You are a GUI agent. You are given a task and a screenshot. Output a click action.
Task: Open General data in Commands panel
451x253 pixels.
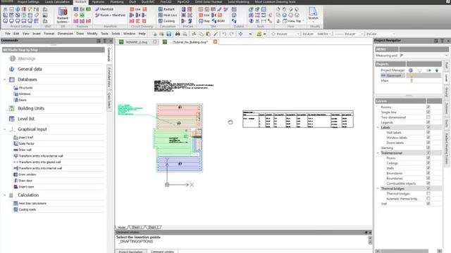pyautogui.click(x=30, y=69)
